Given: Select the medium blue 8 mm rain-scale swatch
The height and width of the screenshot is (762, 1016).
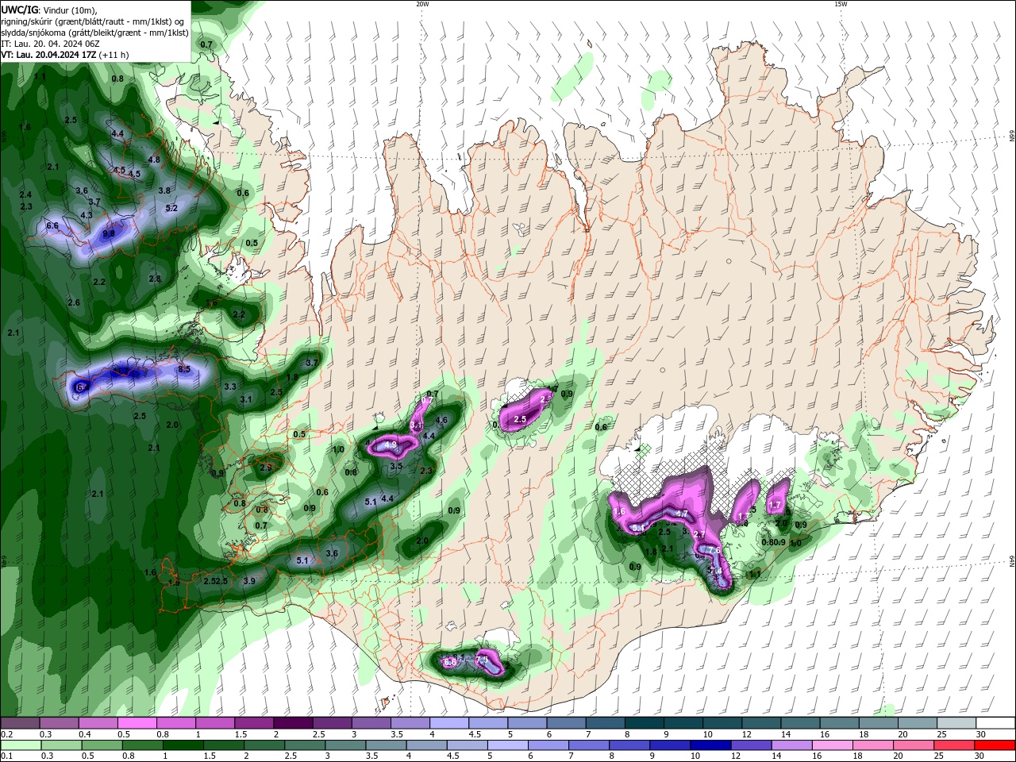Looking at the screenshot, I should (628, 745).
